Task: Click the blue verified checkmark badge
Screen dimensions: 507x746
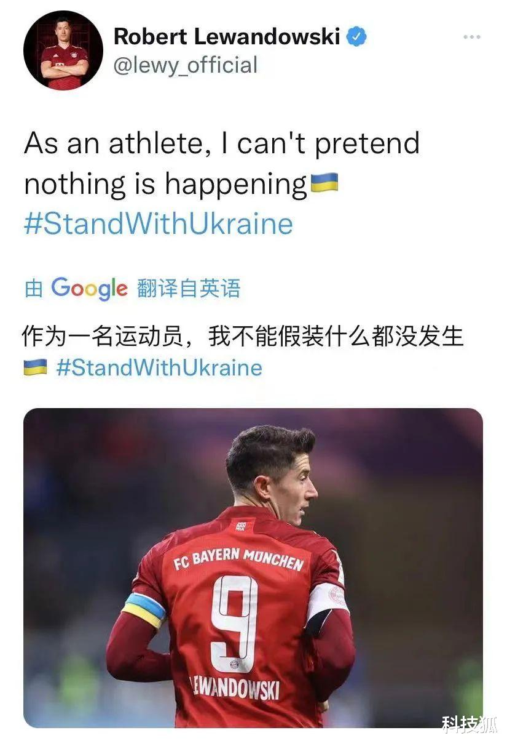Action: coord(356,37)
